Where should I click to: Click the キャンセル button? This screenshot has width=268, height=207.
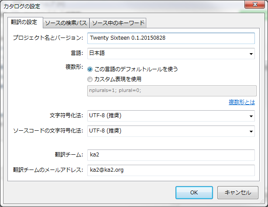tap(237, 192)
